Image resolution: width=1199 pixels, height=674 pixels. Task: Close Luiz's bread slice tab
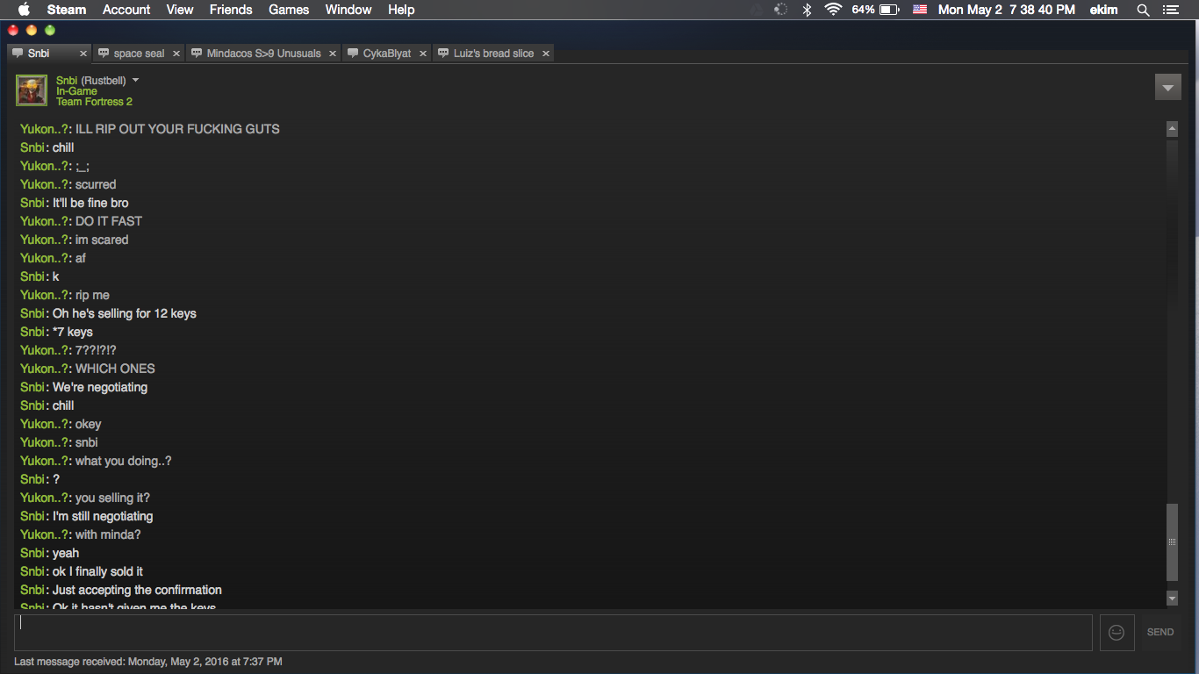(546, 54)
